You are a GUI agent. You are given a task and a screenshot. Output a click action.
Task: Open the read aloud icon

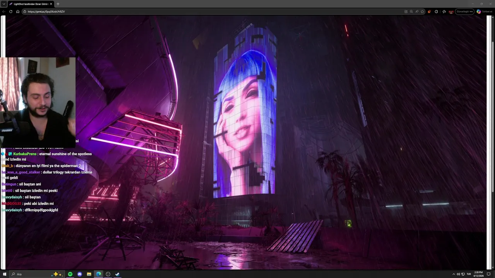click(x=417, y=12)
